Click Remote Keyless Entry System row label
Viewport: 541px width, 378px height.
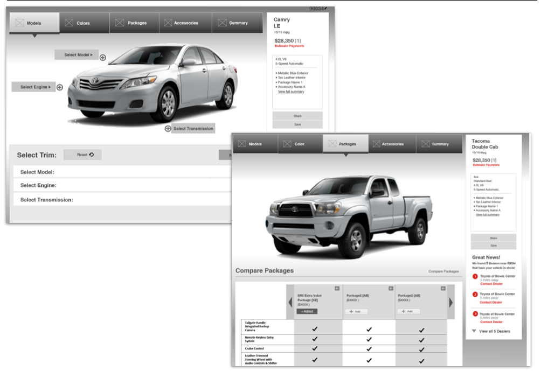pos(259,339)
